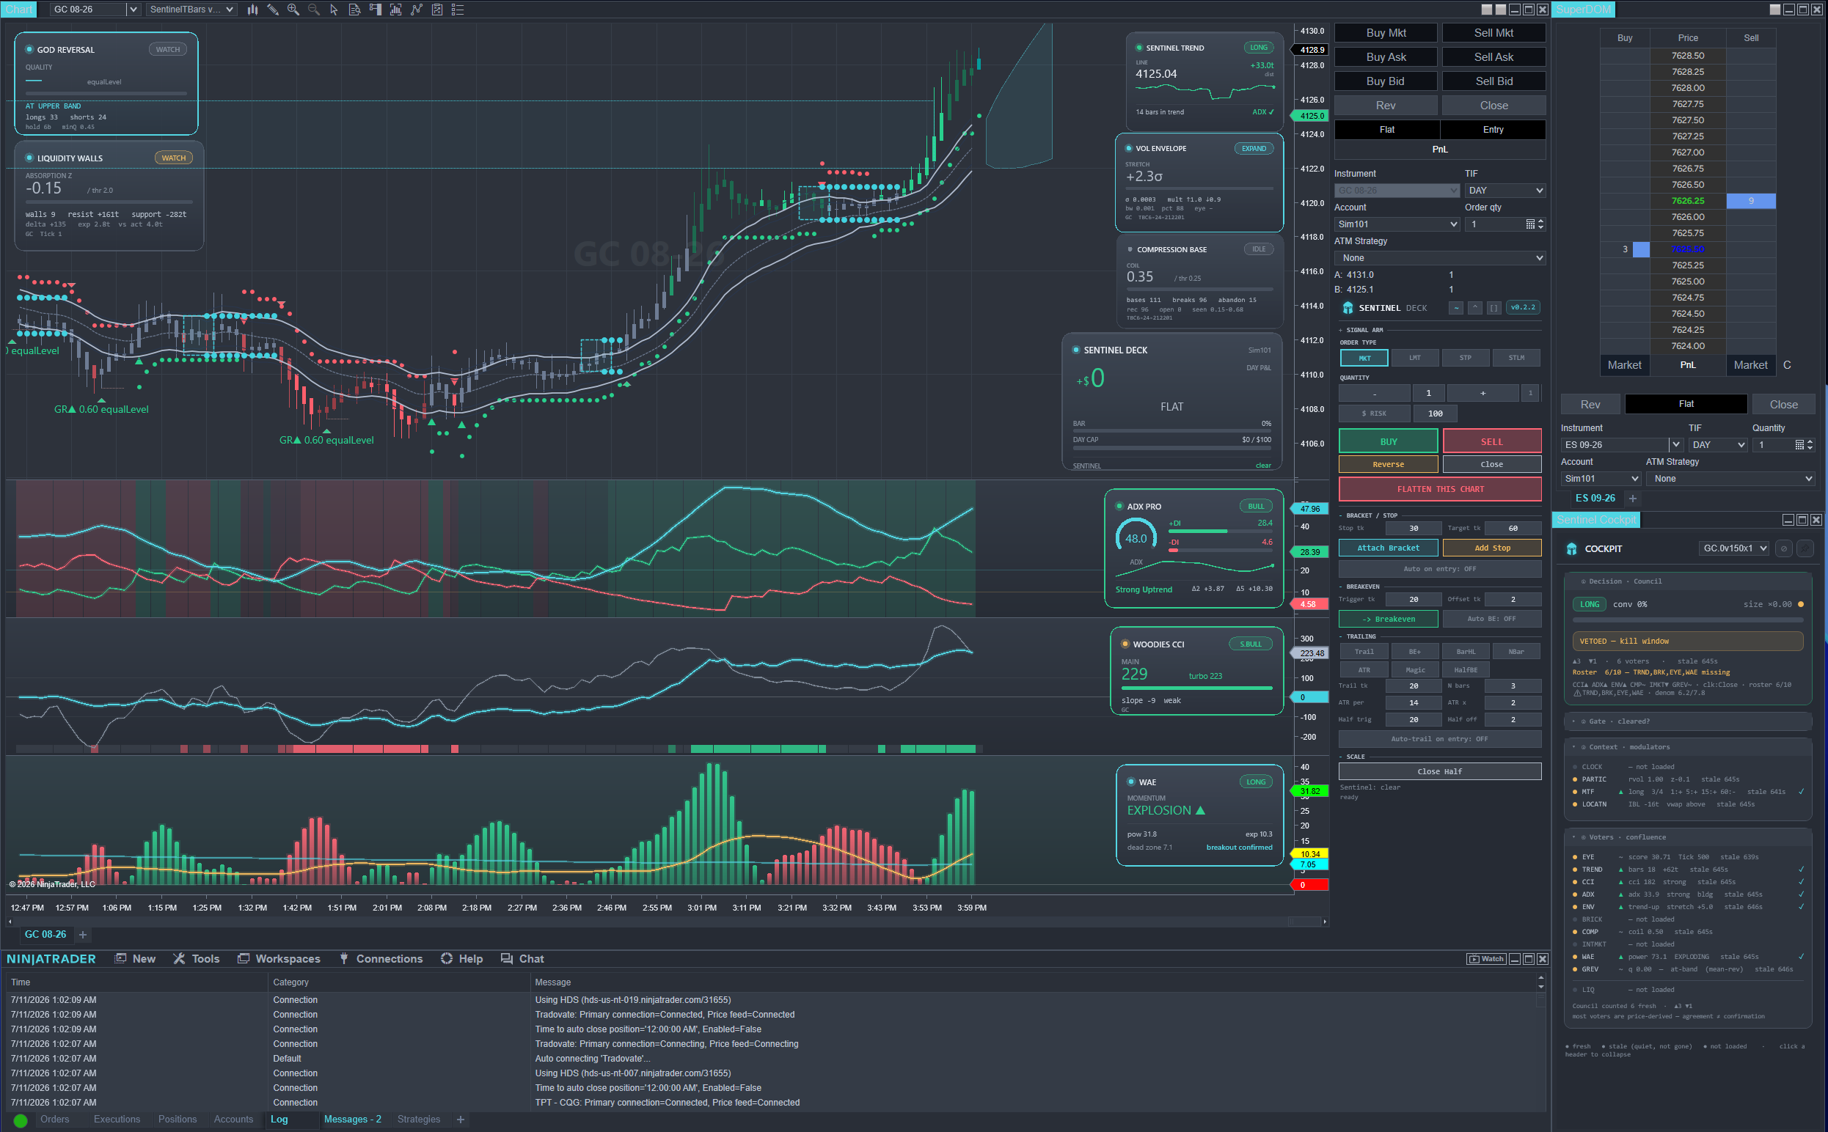Click the Connections plug icon

344,958
